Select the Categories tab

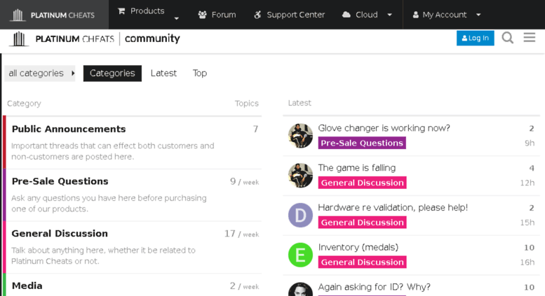point(112,73)
